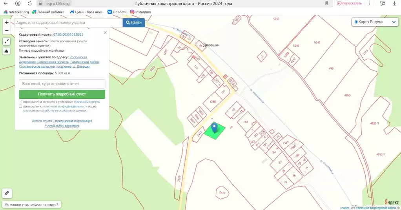Click the padlock site security icon
Screen dimensions: 401x210
(x=40, y=4)
